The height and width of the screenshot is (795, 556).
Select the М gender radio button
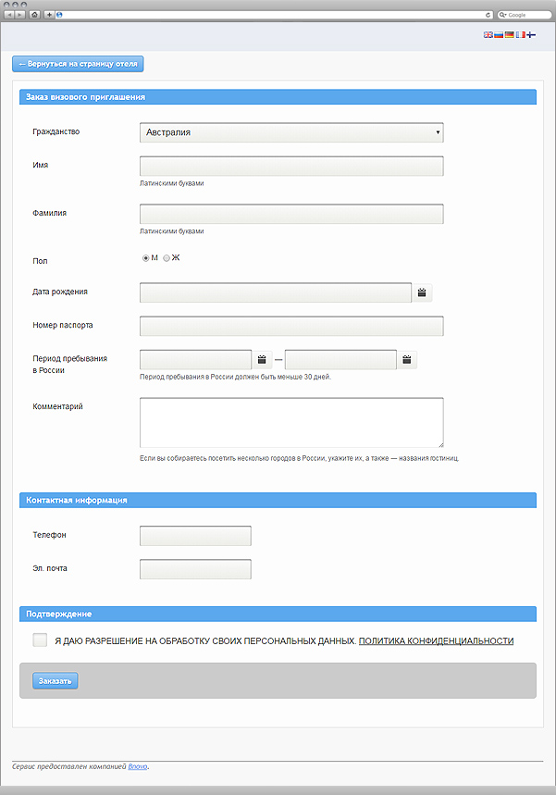[x=145, y=258]
